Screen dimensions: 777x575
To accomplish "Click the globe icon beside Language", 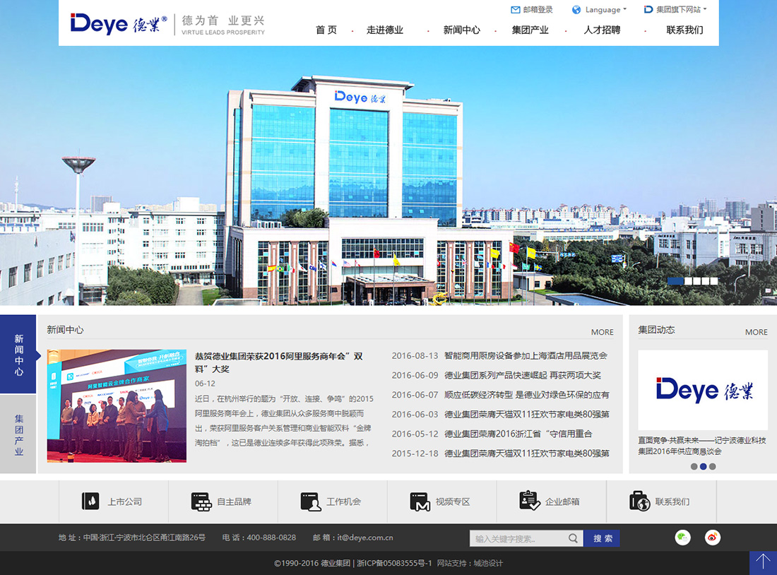I will [x=576, y=9].
